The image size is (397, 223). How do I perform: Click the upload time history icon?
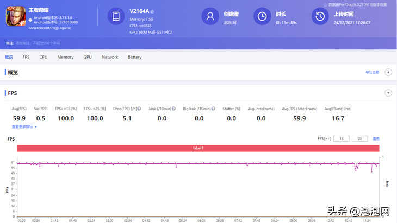(x=319, y=17)
